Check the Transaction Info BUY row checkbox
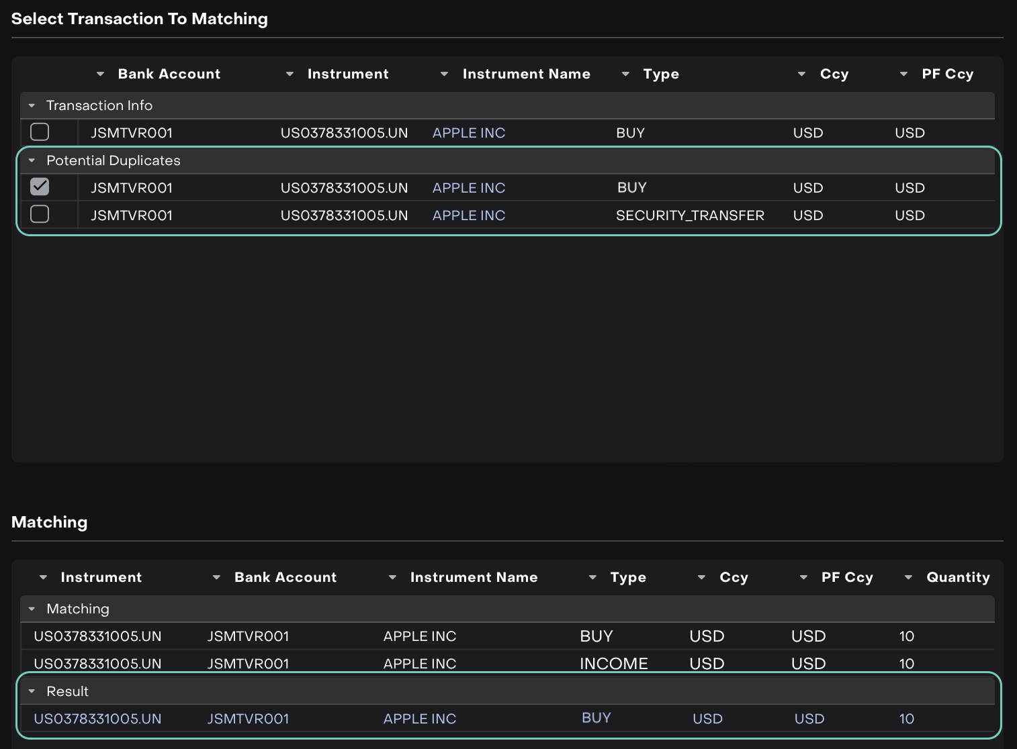Screen dimensions: 1017x749 click(40, 132)
